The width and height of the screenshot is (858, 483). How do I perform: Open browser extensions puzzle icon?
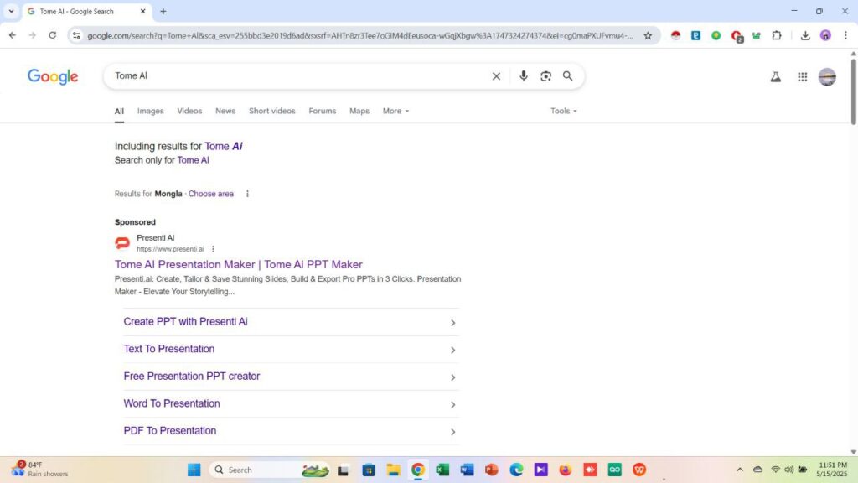(x=777, y=35)
